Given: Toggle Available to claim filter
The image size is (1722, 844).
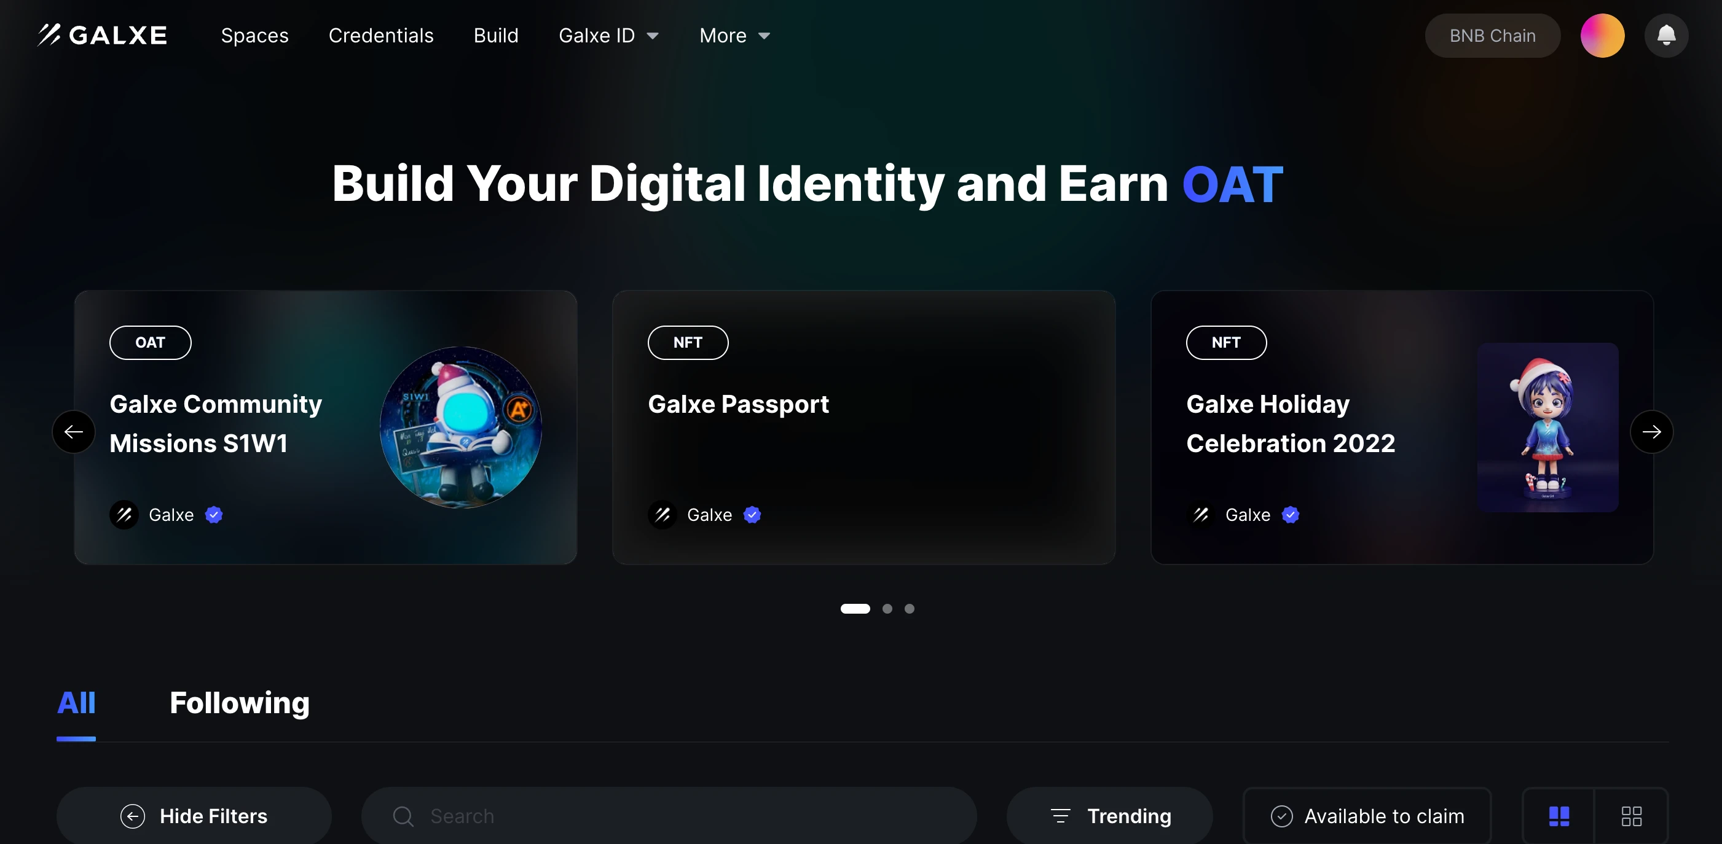Looking at the screenshot, I should coord(1369,816).
